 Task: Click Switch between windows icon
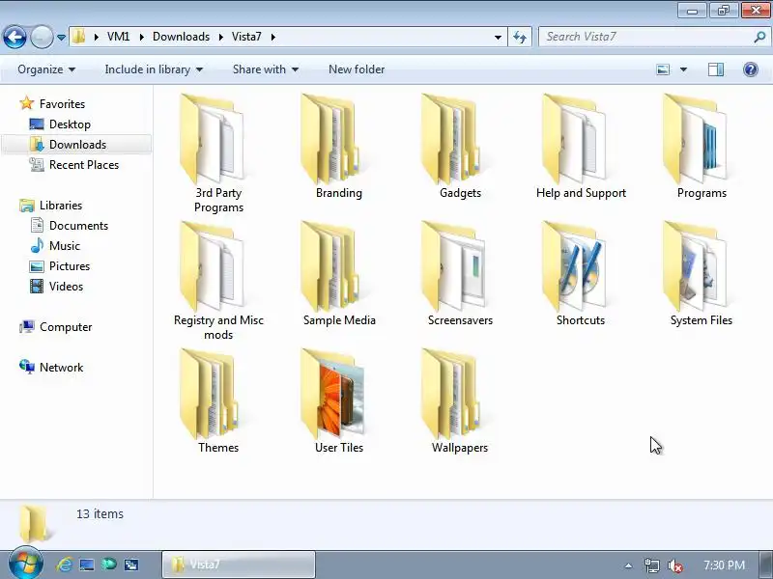[131, 565]
